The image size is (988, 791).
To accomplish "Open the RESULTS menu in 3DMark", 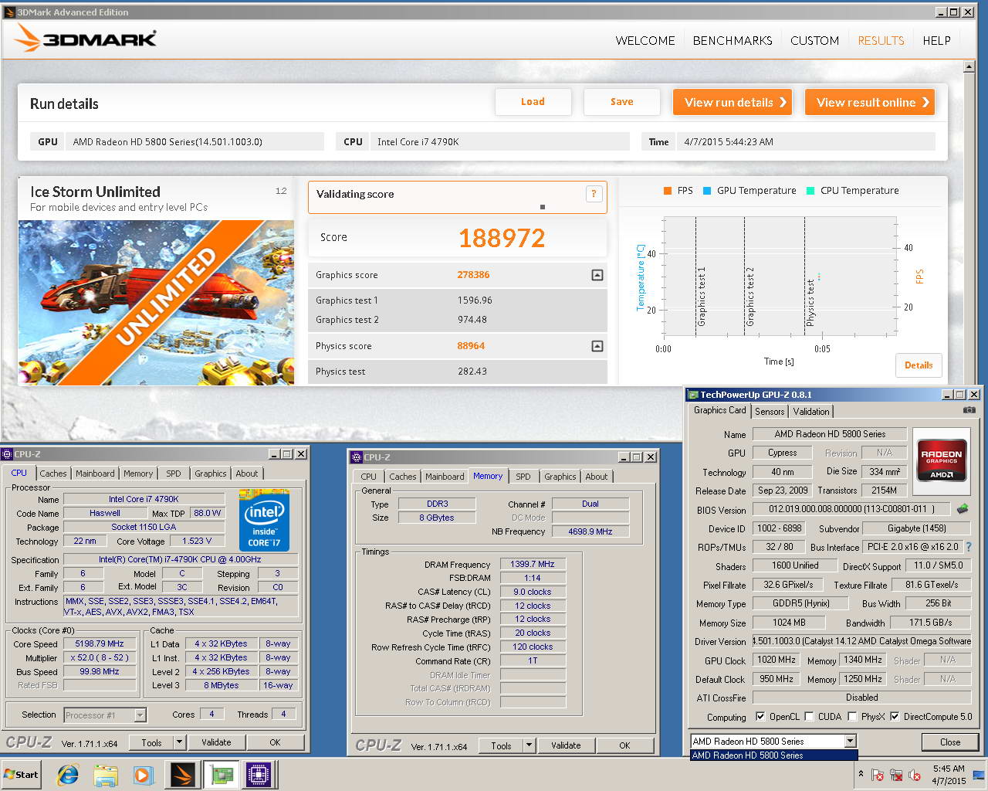I will point(881,40).
